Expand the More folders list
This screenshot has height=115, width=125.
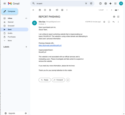click(x=14, y=40)
